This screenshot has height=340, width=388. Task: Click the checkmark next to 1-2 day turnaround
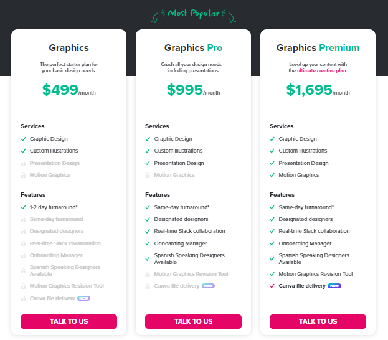tap(23, 207)
